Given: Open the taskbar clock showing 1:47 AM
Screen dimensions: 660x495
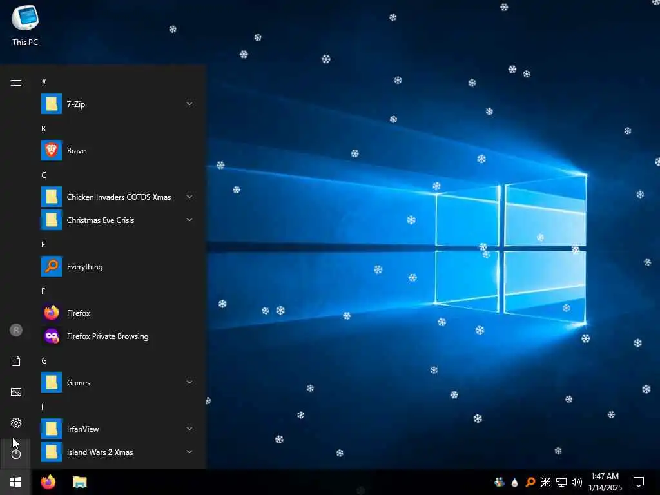Looking at the screenshot, I should (x=605, y=482).
